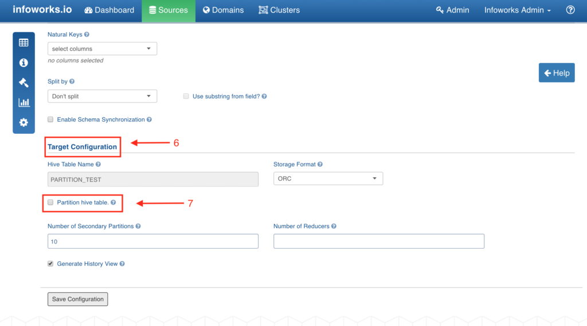This screenshot has width=587, height=326.
Task: Open the bar chart icon in sidebar
Action: pos(24,102)
